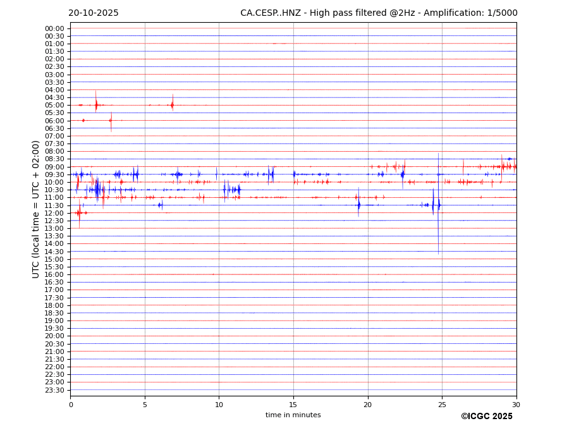Pick the 30 tick on minutes axis
The image size is (586, 440).
click(x=516, y=405)
